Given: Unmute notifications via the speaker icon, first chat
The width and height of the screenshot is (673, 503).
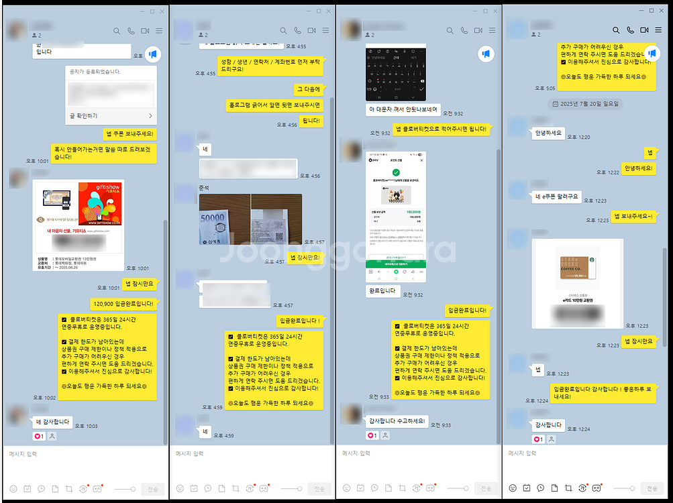Looking at the screenshot, I should pos(153,54).
